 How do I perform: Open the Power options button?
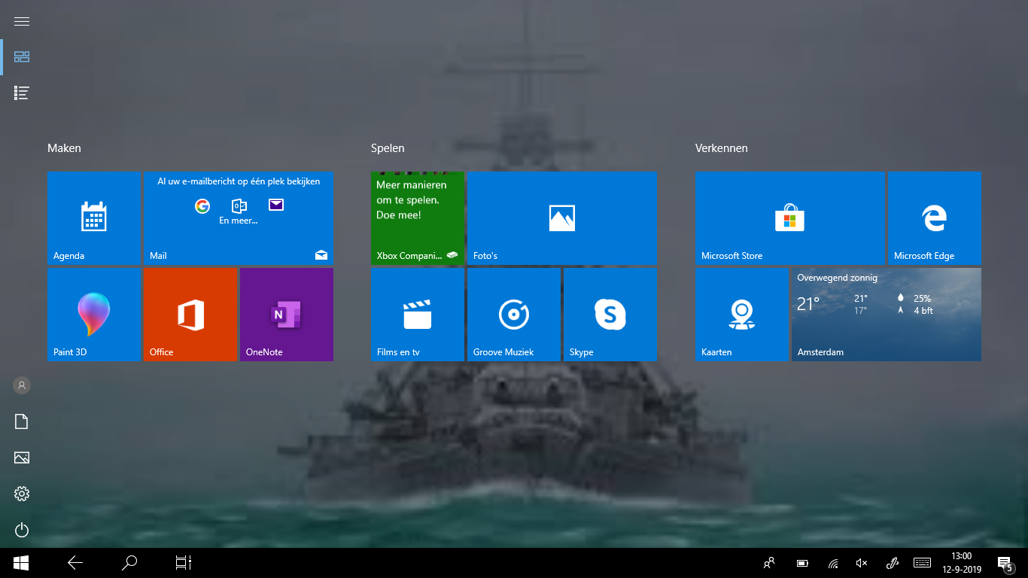point(22,530)
